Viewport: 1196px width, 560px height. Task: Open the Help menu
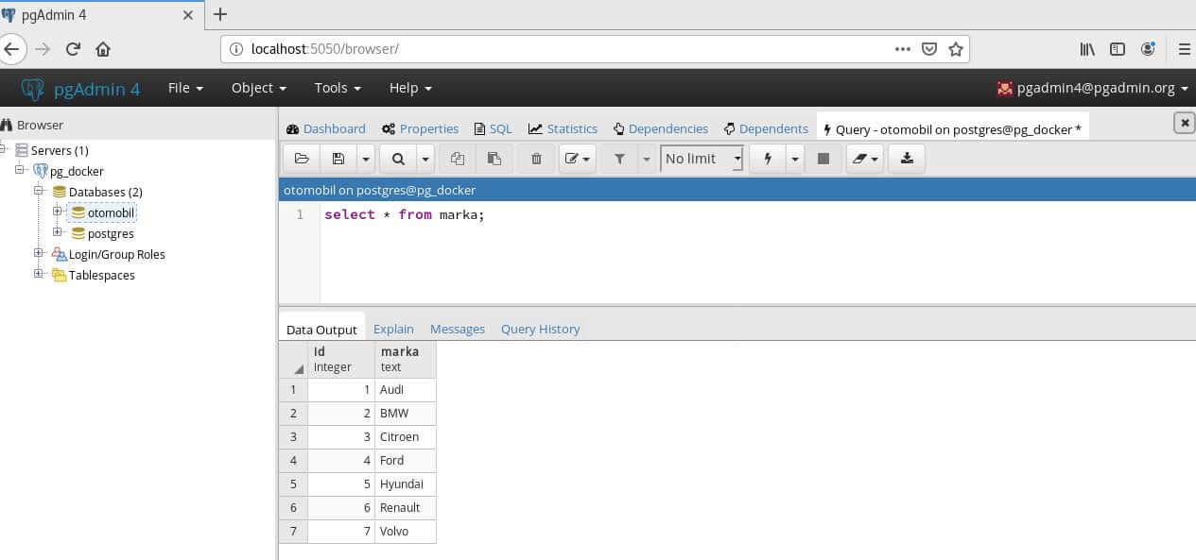pyautogui.click(x=410, y=88)
